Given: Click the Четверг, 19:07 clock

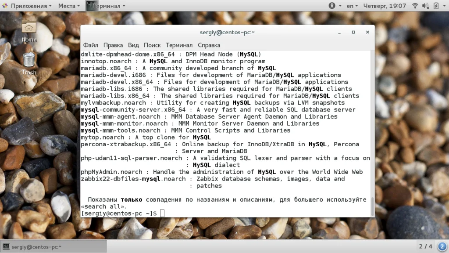Looking at the screenshot, I should coord(385,6).
